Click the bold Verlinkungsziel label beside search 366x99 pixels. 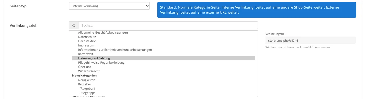point(23,26)
